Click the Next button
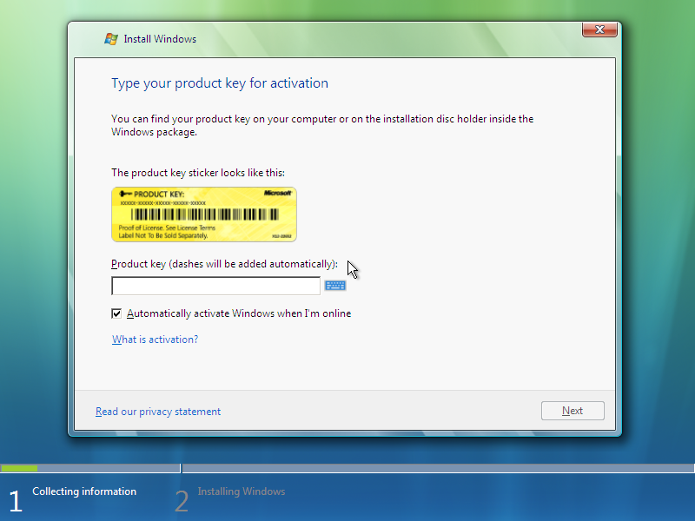 (x=573, y=411)
